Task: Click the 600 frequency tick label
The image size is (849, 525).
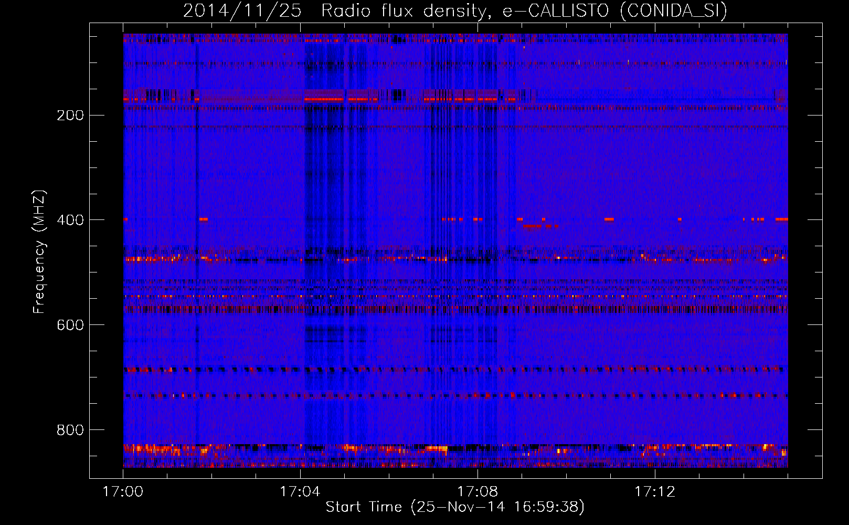Action: [70, 325]
